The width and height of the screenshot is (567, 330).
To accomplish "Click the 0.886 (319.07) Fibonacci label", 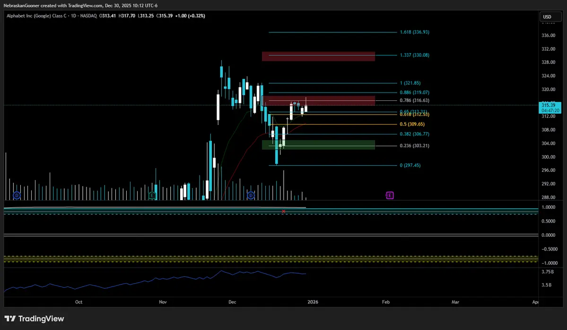I will pyautogui.click(x=414, y=93).
